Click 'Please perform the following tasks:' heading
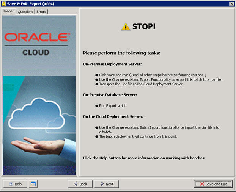This screenshot has width=236, height=192. (x=122, y=53)
